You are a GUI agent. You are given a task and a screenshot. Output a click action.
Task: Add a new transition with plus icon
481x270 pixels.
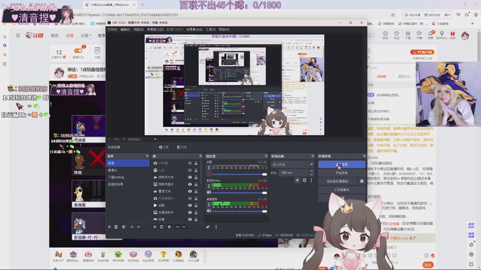click(x=297, y=181)
